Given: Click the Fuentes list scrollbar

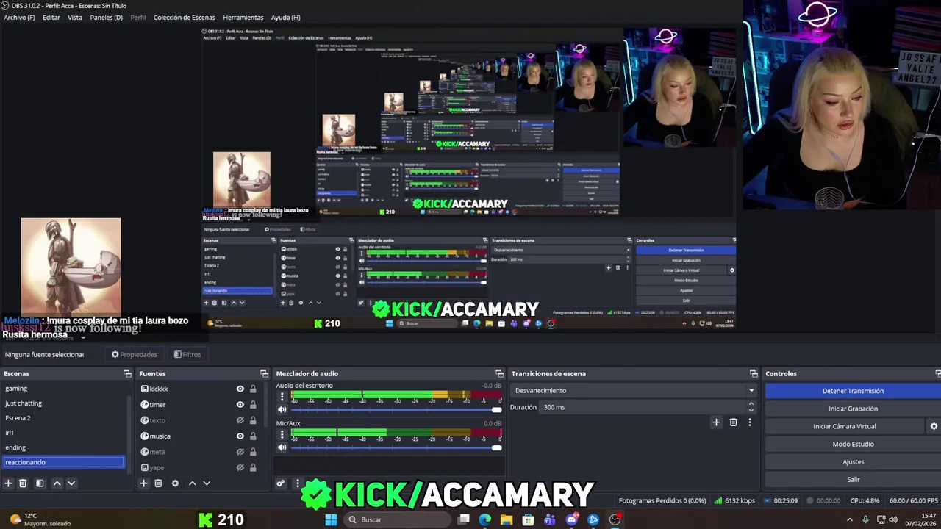Looking at the screenshot, I should coord(265,404).
